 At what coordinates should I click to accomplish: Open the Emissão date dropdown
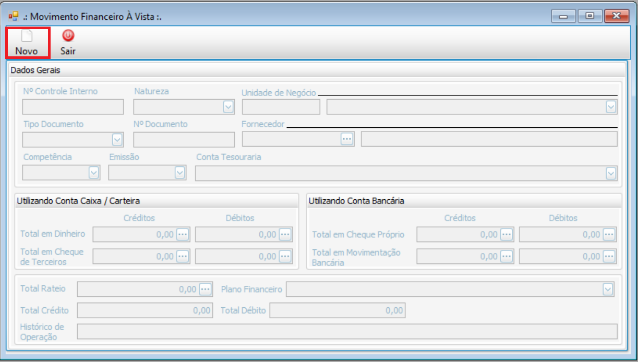[180, 173]
